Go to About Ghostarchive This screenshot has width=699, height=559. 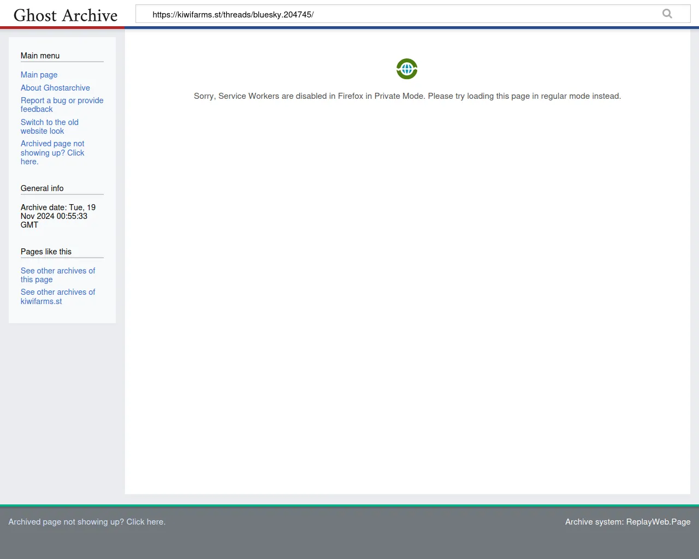(x=55, y=88)
